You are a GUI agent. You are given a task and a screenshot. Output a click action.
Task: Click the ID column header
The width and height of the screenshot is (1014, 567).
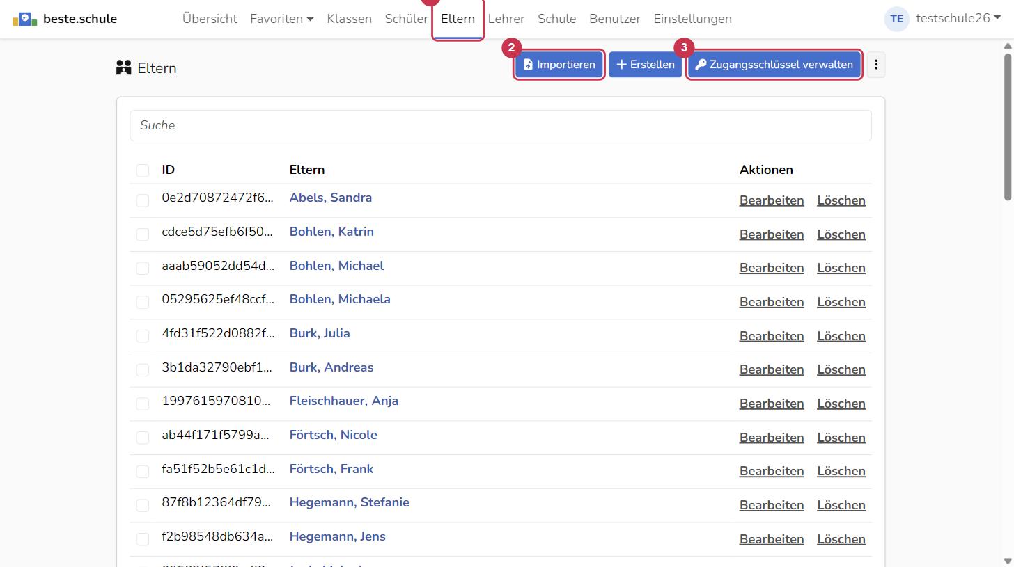click(x=169, y=170)
